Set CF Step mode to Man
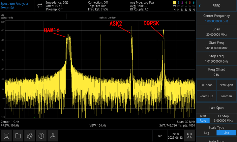Image resolution: width=237 pixels, height=142 pixels. click(x=203, y=116)
